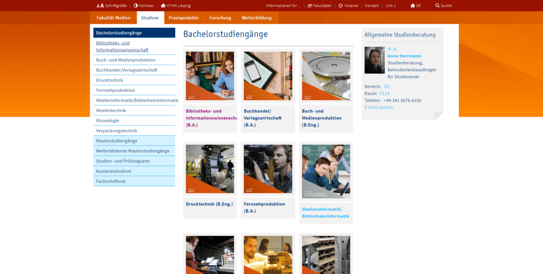The height and width of the screenshot is (274, 543).
Task: Expand Masterstudiengänge in the sidebar
Action: pyautogui.click(x=117, y=141)
